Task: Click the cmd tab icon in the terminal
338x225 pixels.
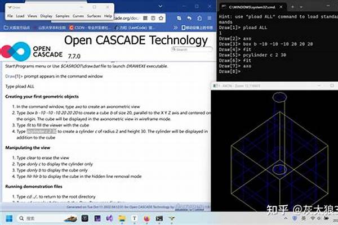Action: click(224, 7)
